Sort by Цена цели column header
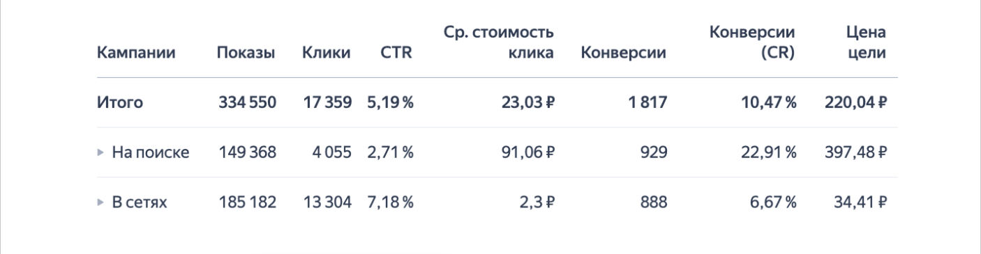The height and width of the screenshot is (254, 981). pyautogui.click(x=865, y=43)
